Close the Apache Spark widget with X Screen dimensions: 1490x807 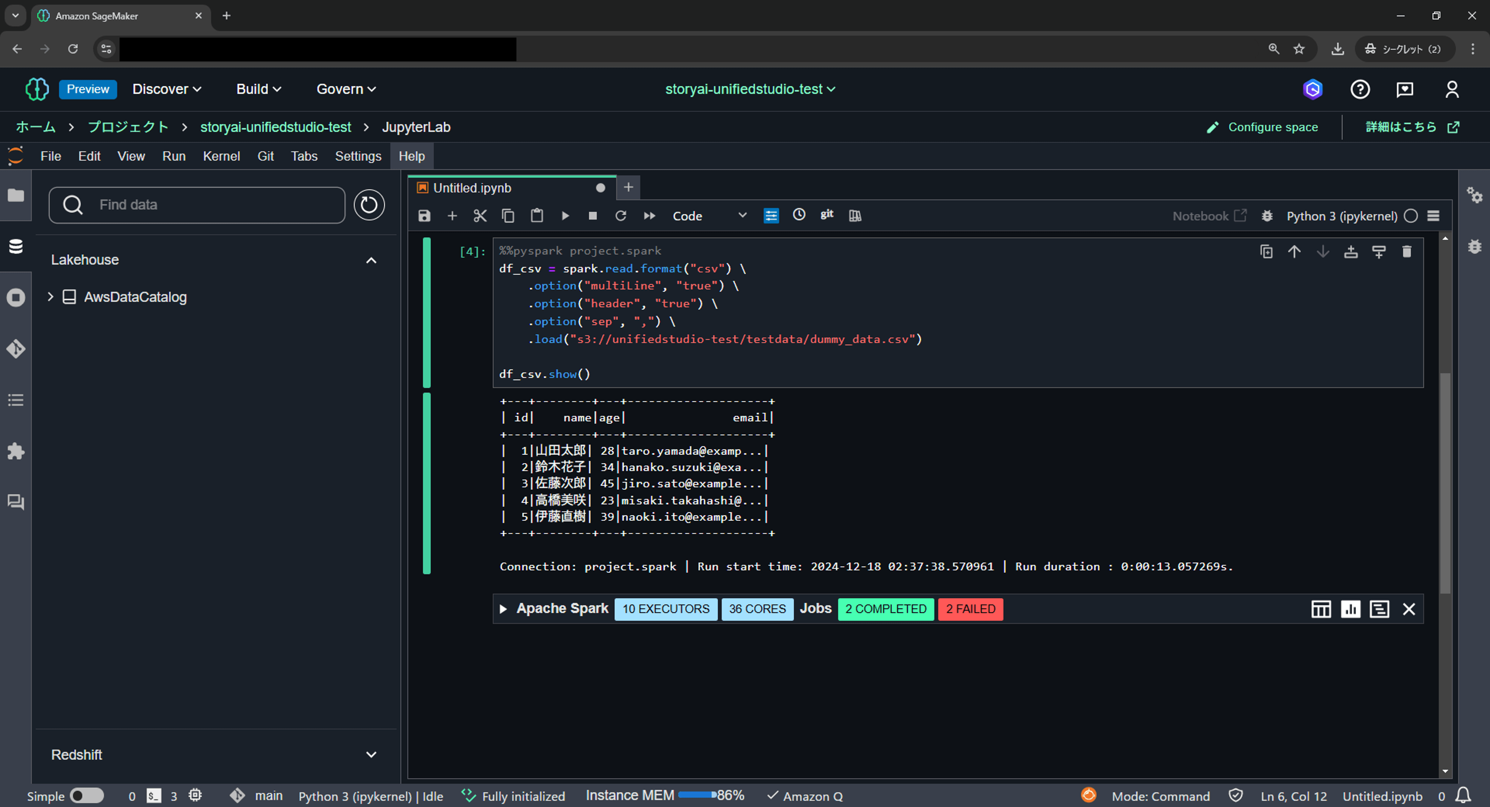coord(1409,609)
